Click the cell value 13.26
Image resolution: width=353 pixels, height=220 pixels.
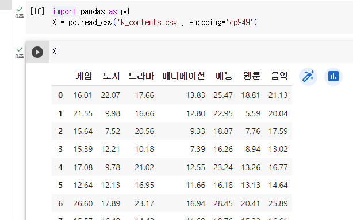point(251,167)
